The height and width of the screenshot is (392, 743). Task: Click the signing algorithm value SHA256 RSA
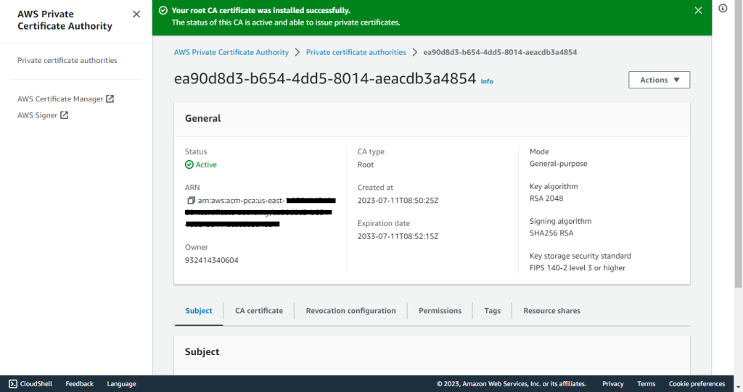click(x=551, y=233)
